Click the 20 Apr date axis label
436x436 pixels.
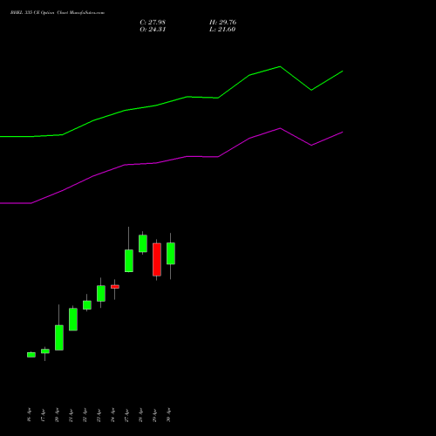click(57, 415)
